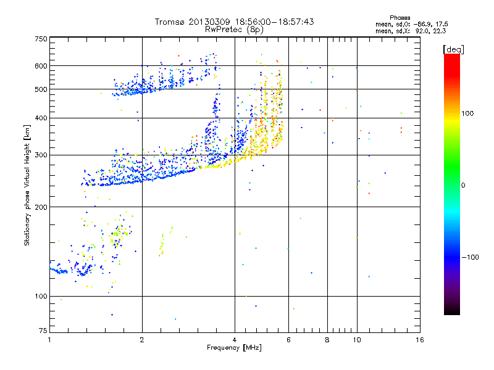
Task: Click the y-axis label '750'
Action: [x=41, y=39]
